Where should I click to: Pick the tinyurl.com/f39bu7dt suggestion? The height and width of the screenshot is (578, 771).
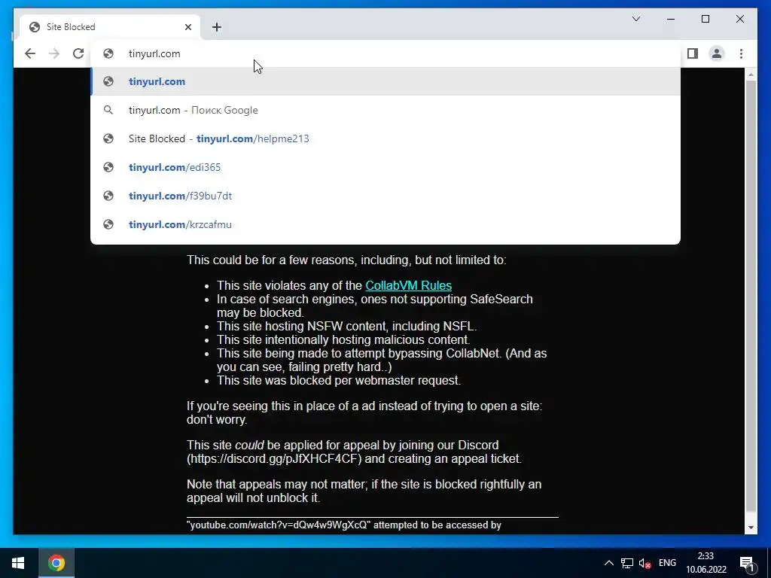tap(385, 196)
